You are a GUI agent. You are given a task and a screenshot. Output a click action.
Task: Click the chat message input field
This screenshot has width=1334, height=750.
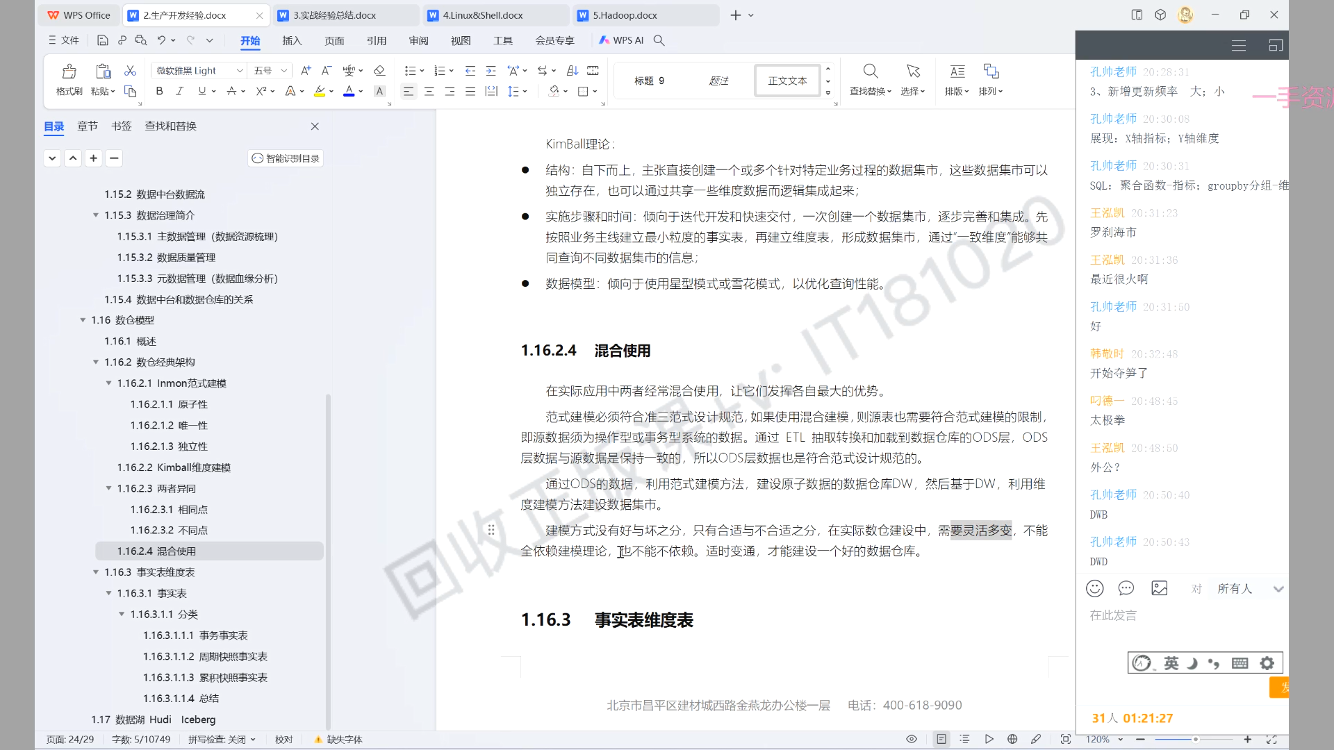coord(1181,616)
